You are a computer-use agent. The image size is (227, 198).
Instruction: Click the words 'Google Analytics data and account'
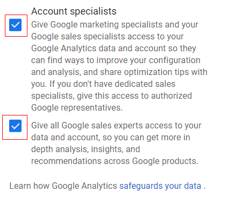(x=98, y=49)
